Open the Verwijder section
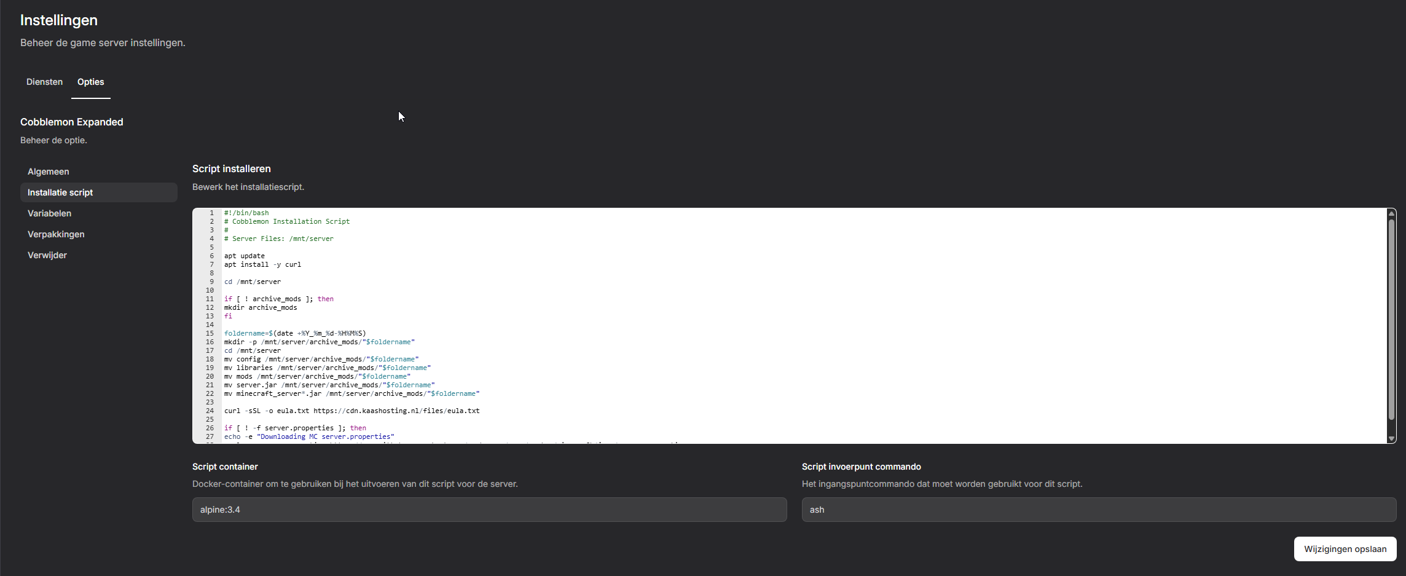The image size is (1406, 576). point(47,255)
